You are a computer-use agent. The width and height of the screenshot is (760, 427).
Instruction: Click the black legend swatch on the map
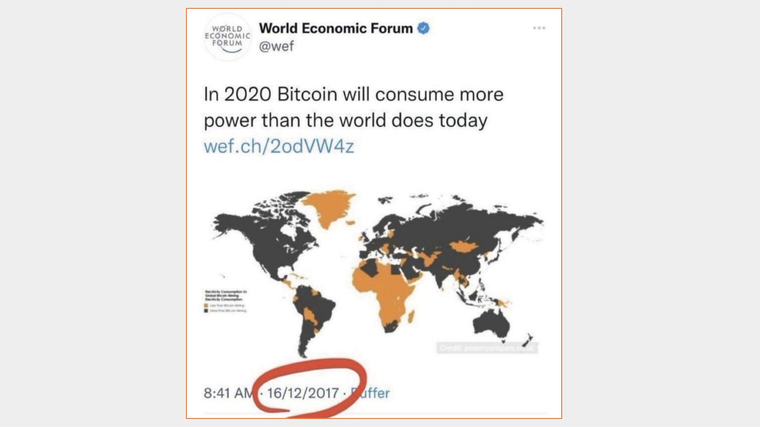(206, 311)
